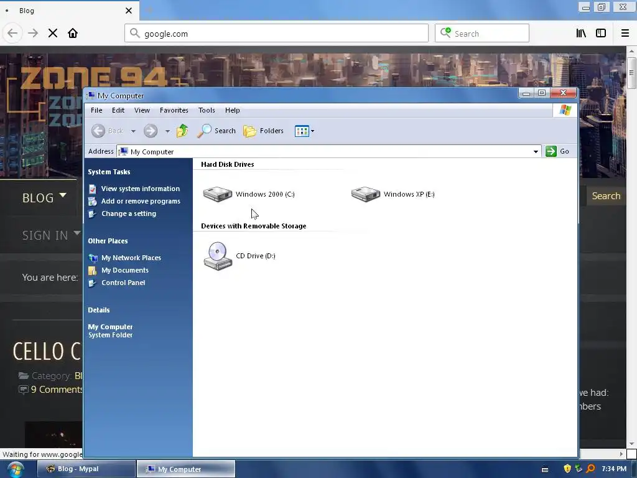637x478 pixels.
Task: Click Change a setting link
Action: (x=129, y=214)
